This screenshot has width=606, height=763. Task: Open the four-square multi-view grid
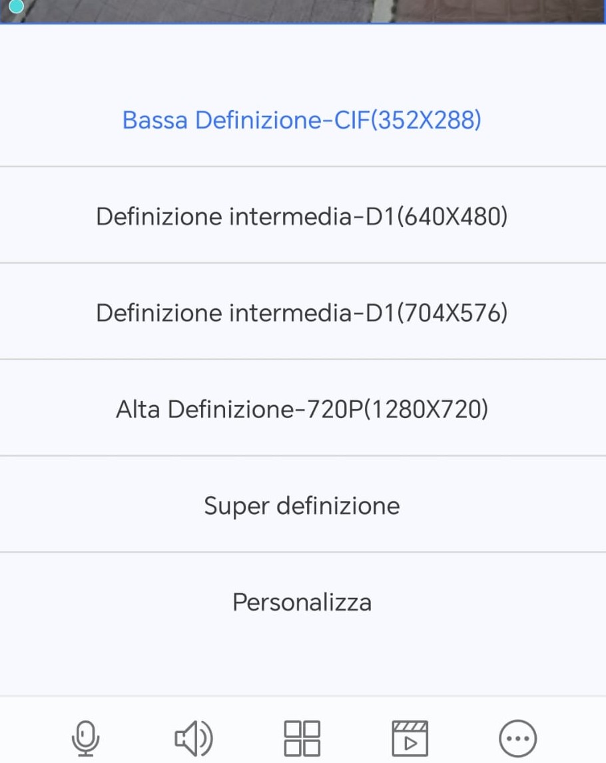[302, 738]
